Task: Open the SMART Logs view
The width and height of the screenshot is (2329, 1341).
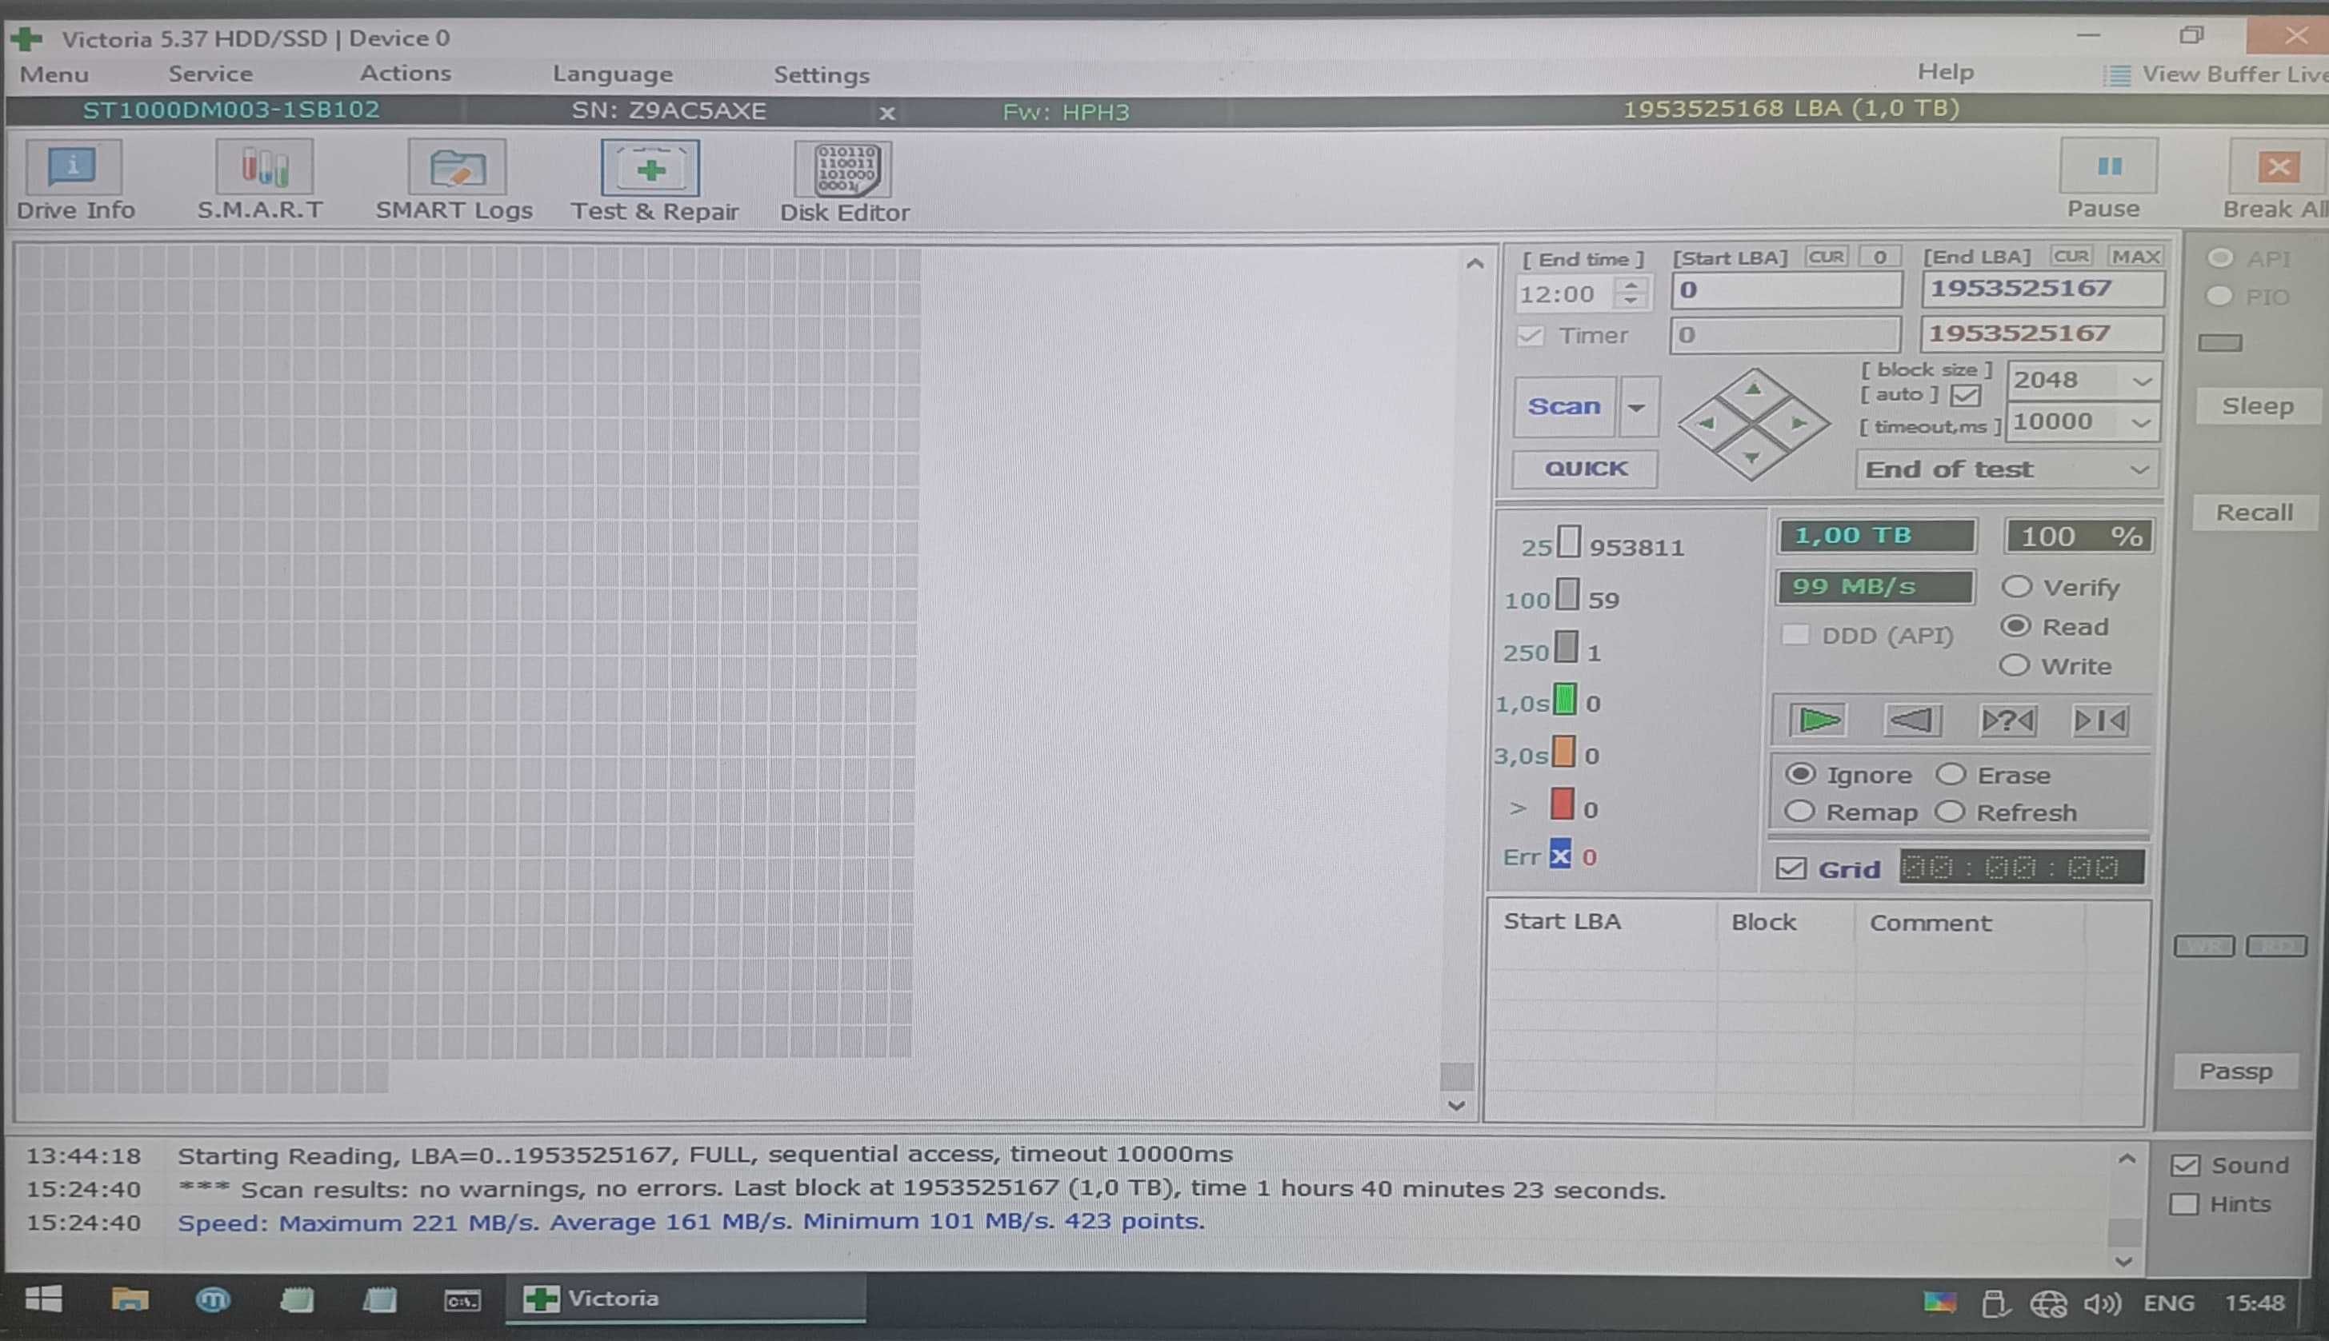Action: 456,168
